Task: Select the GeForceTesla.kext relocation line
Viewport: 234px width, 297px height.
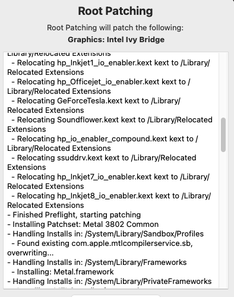Action: (x=94, y=106)
